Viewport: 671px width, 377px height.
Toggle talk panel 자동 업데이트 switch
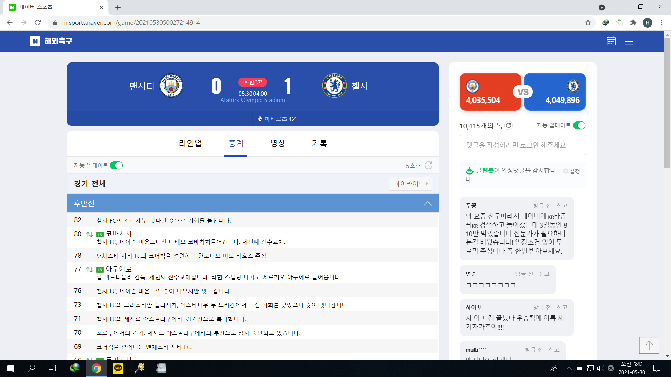tap(579, 125)
